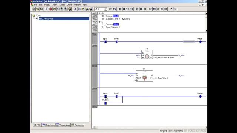Collapse the T1 watch entry

click(99, 13)
